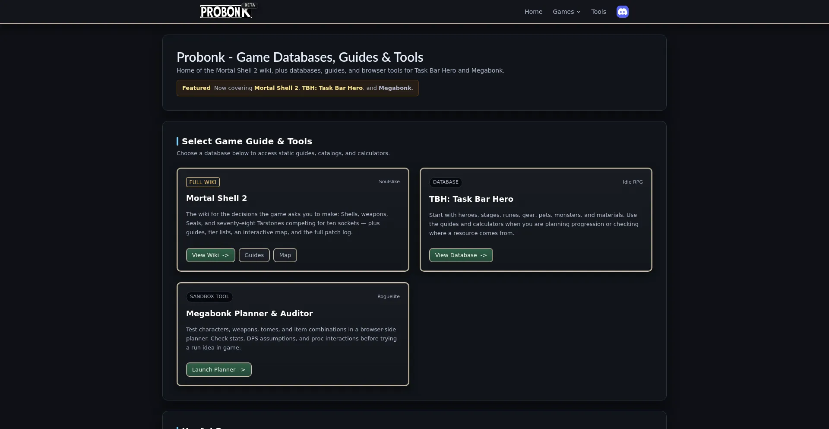
Task: Click the Mortal Shell 2 card description
Action: [287, 223]
